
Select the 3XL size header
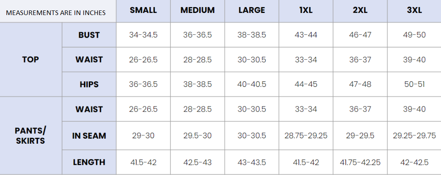click(414, 10)
